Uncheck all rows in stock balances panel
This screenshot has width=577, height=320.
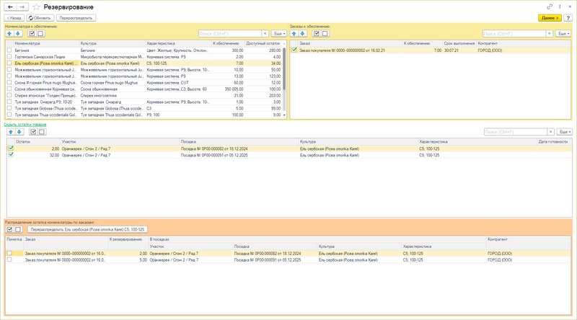point(42,132)
